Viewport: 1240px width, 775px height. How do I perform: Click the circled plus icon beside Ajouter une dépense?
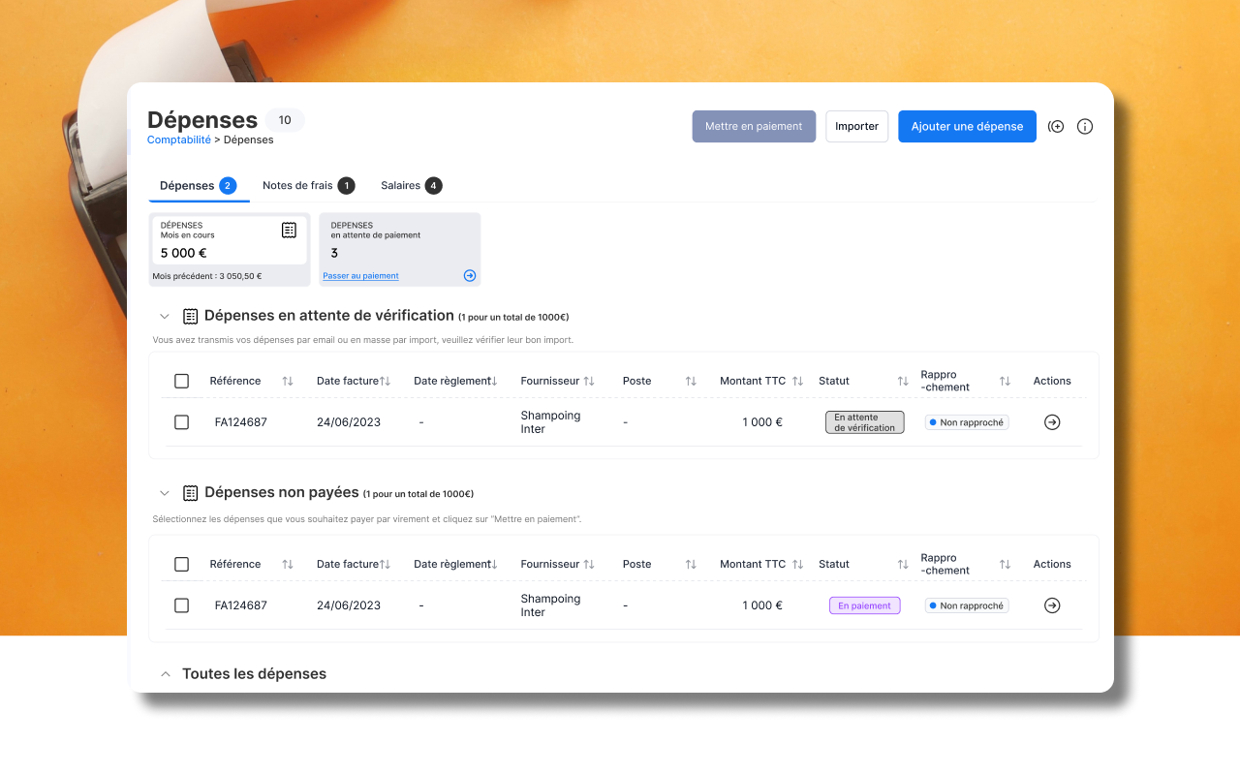1056,126
